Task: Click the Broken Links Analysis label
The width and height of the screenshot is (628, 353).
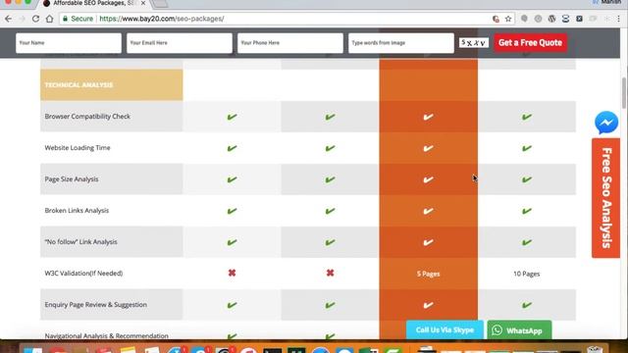Action: [x=77, y=211]
